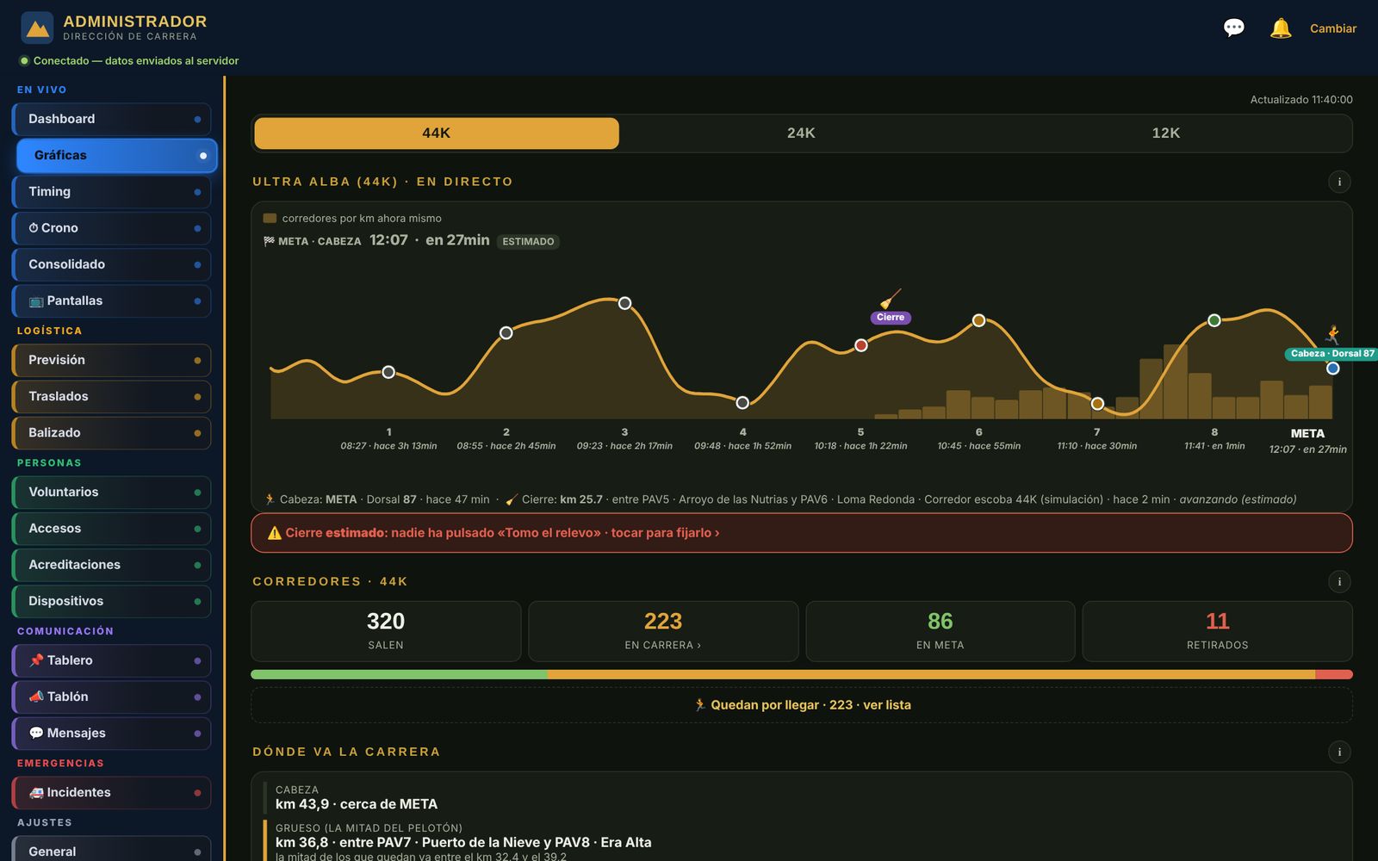This screenshot has width=1378, height=861.
Task: Select the 44K race tab
Action: [437, 133]
